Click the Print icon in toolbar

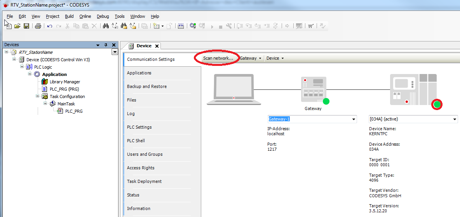coord(38,26)
